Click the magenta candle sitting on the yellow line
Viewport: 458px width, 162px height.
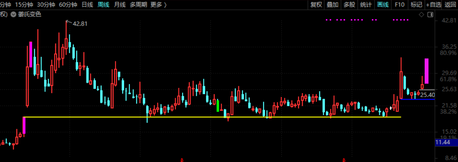pyautogui.click(x=24, y=125)
